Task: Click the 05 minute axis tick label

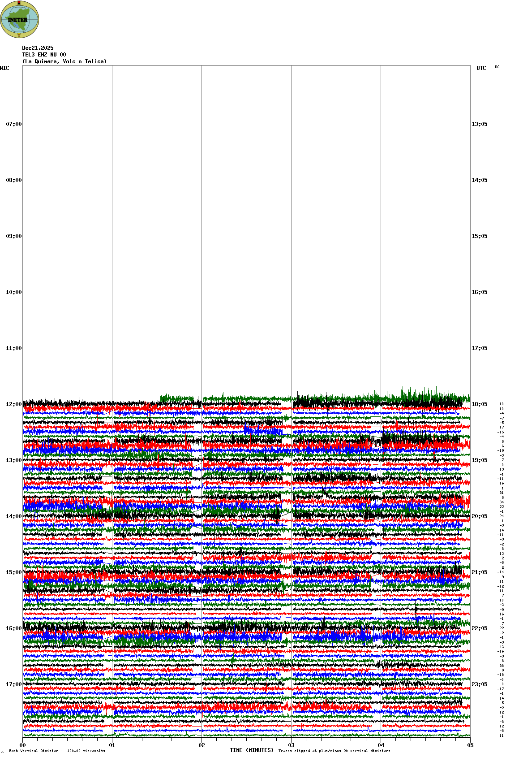Action: 470,745
